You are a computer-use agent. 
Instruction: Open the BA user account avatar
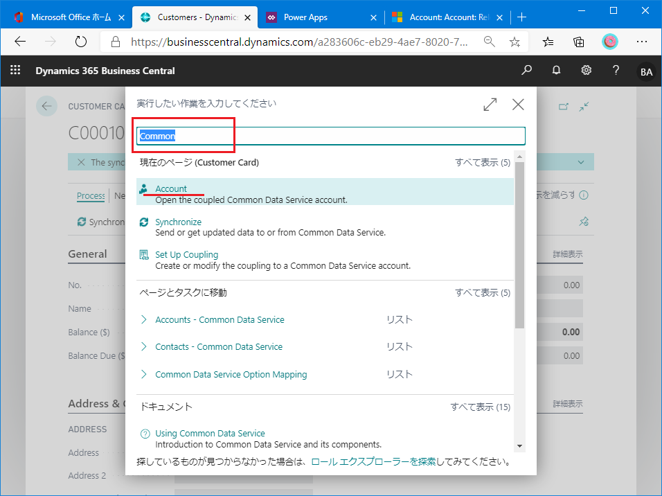point(646,72)
